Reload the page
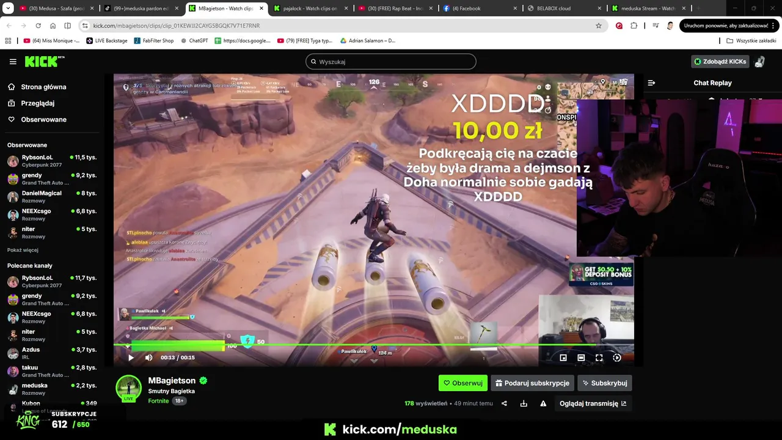 tap(38, 26)
